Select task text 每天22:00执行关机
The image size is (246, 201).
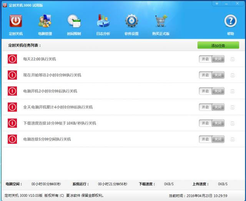point(40,59)
